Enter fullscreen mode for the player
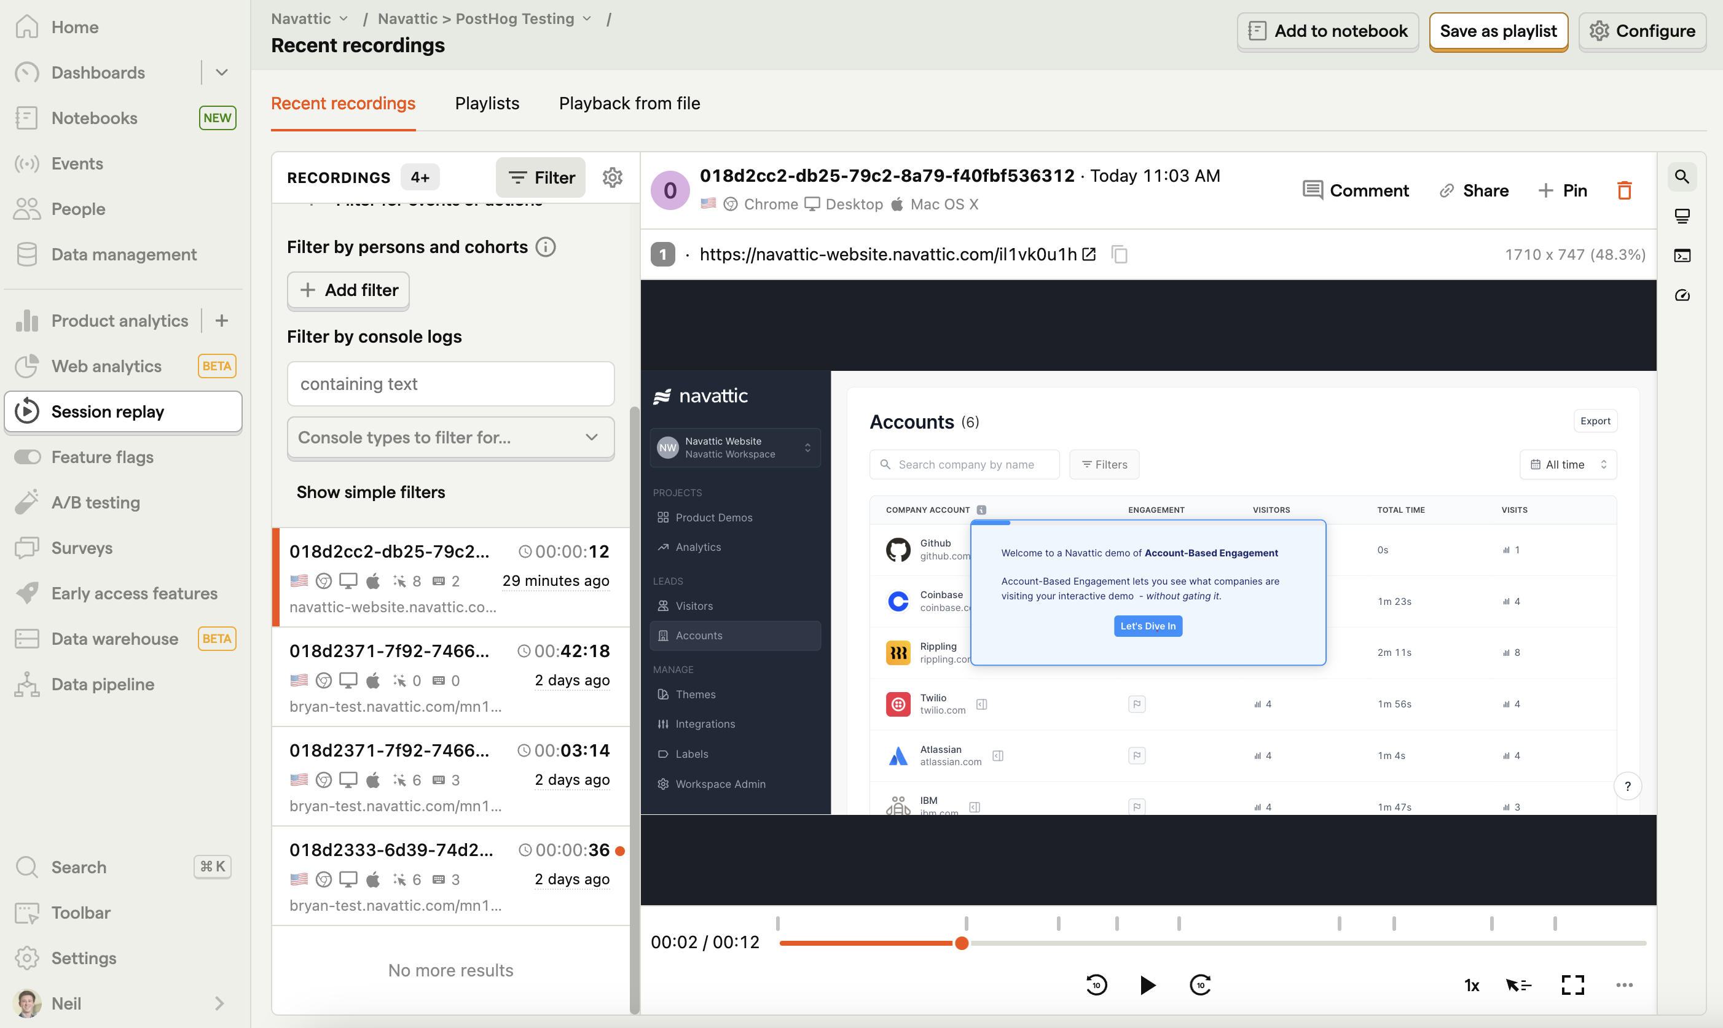Image resolution: width=1723 pixels, height=1028 pixels. pos(1572,984)
